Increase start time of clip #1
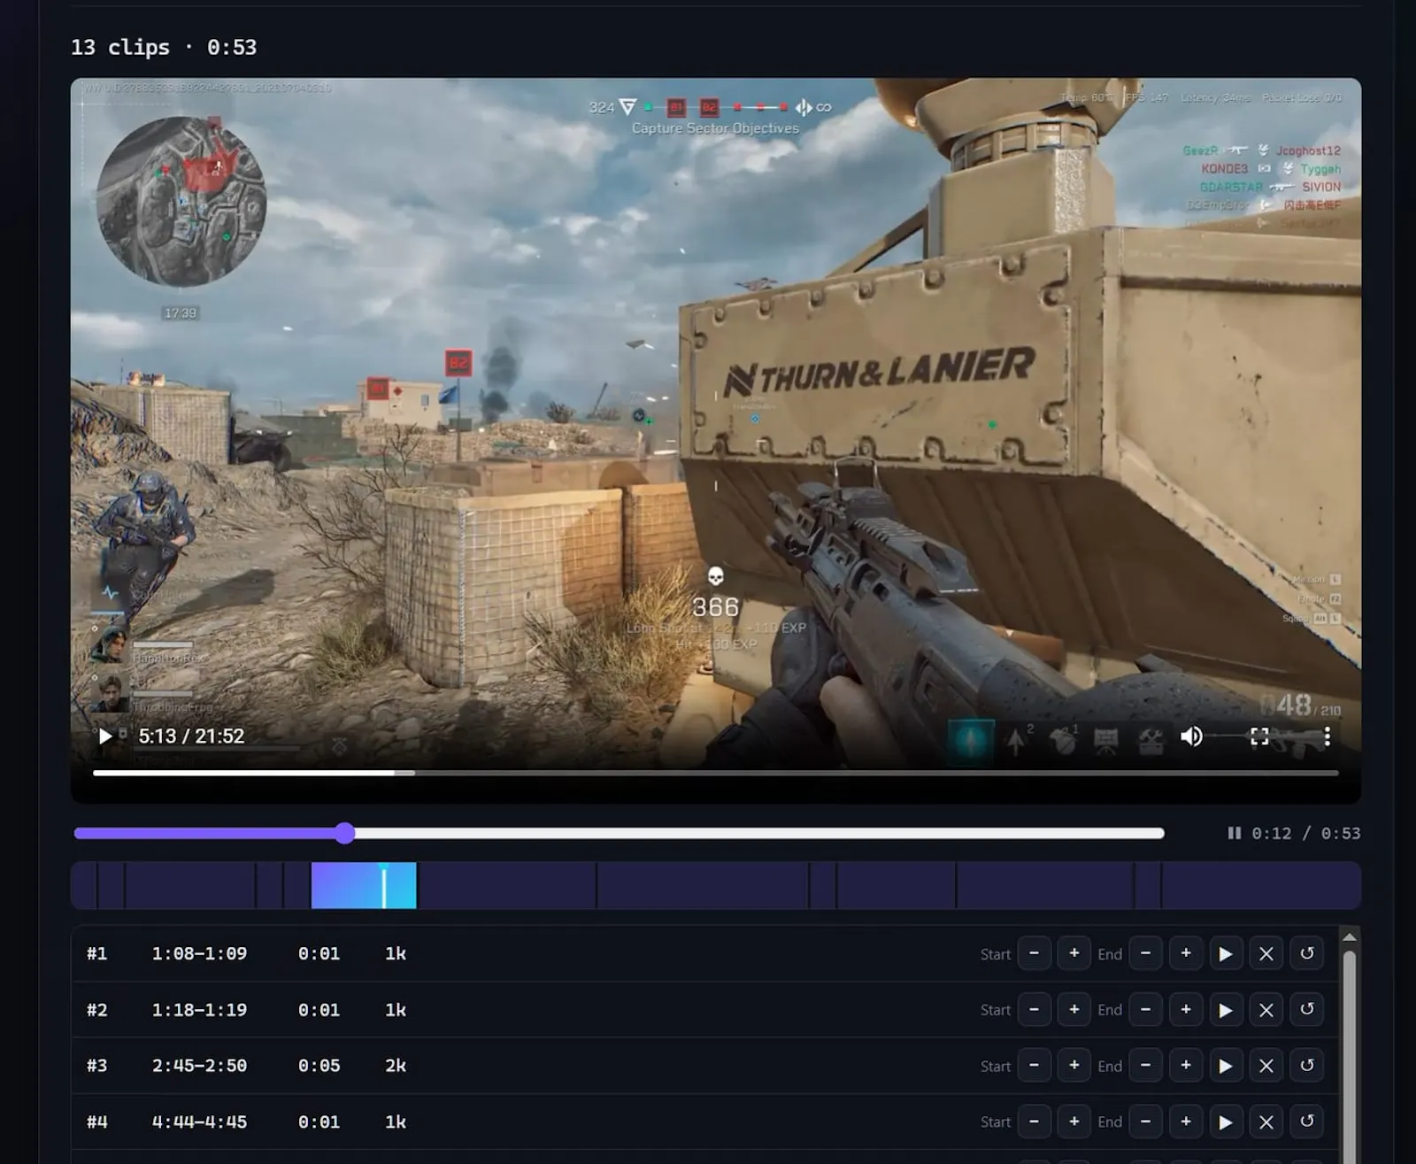 1074,953
